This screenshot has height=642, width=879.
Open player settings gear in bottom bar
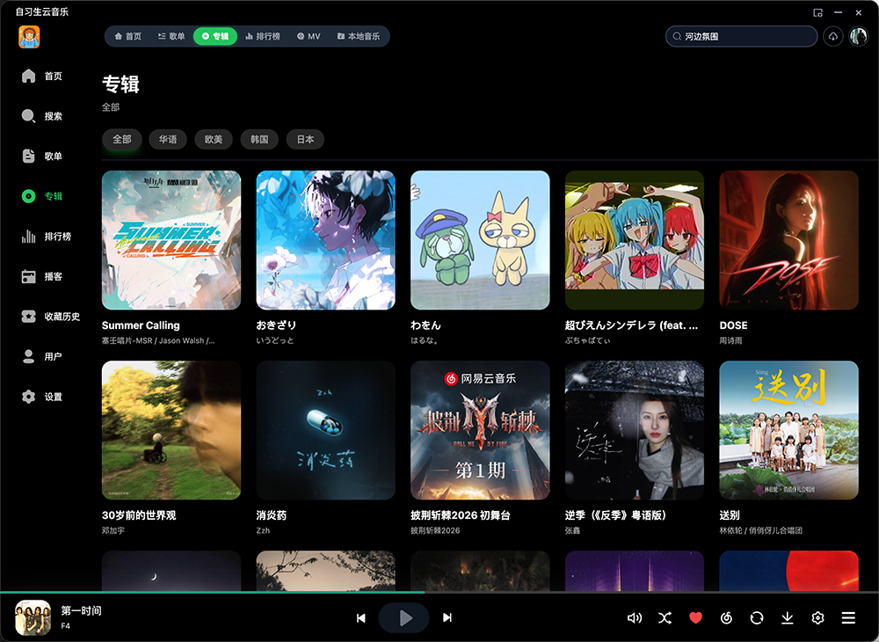tap(817, 618)
